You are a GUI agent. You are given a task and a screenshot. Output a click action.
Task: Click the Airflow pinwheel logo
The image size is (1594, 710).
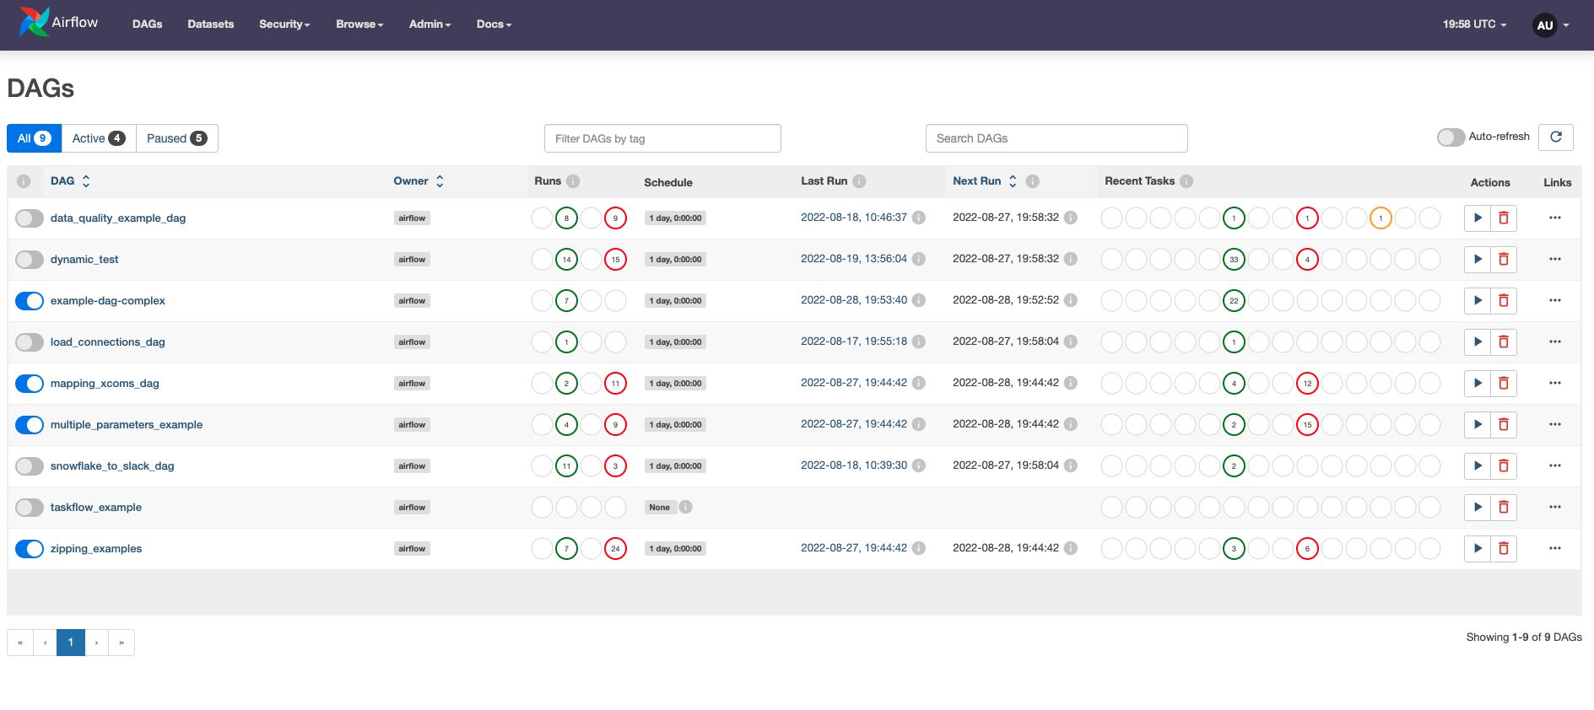point(34,23)
